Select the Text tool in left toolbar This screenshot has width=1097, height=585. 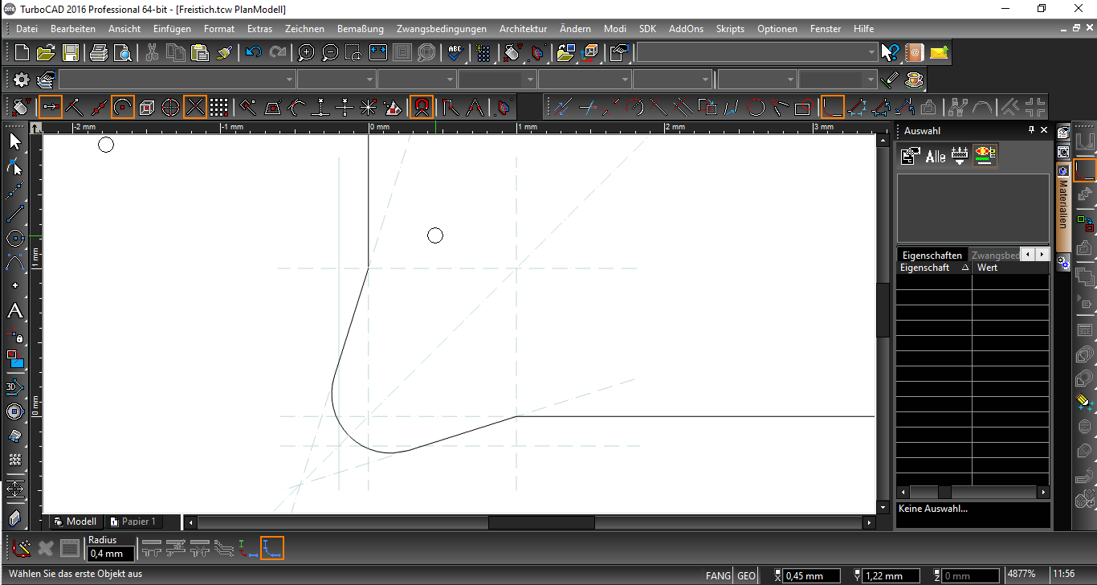[14, 311]
